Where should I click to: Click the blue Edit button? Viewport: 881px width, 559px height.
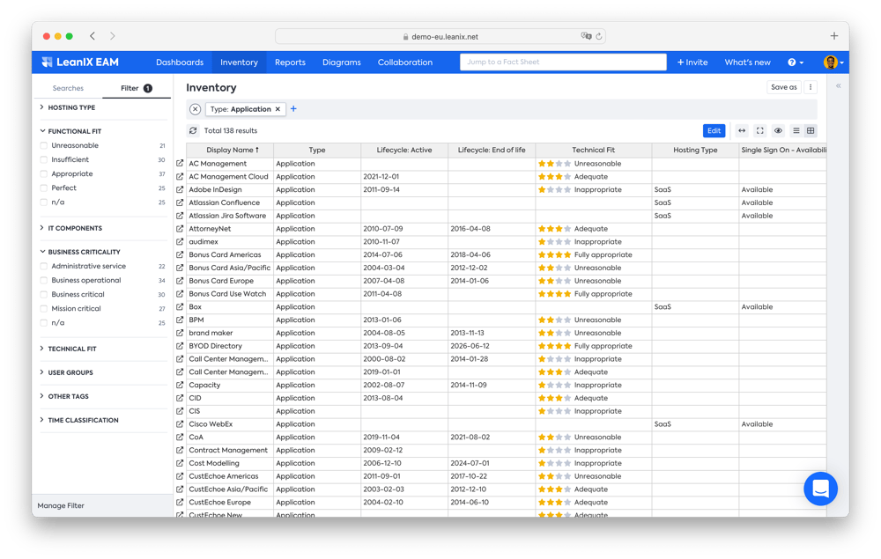[714, 130]
